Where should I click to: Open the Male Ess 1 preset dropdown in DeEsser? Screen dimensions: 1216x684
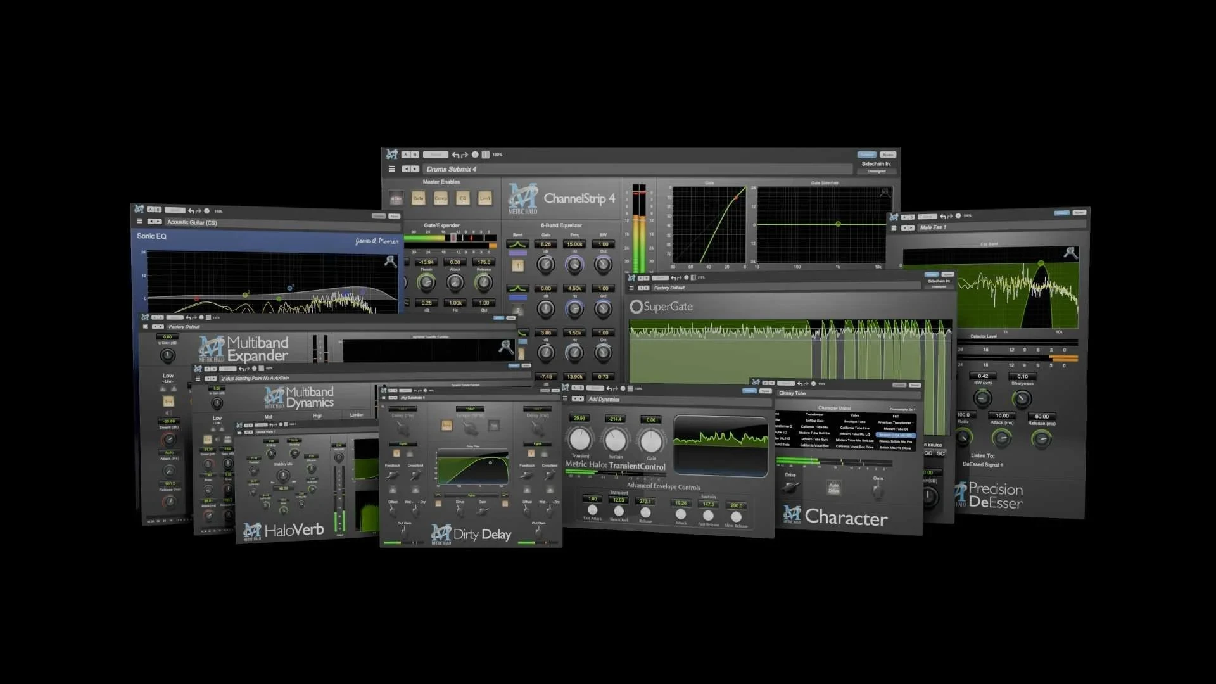tap(1001, 226)
